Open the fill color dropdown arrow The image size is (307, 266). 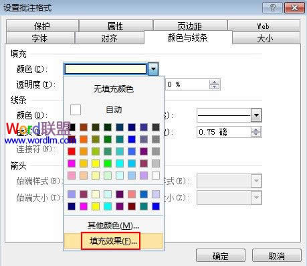pos(153,69)
